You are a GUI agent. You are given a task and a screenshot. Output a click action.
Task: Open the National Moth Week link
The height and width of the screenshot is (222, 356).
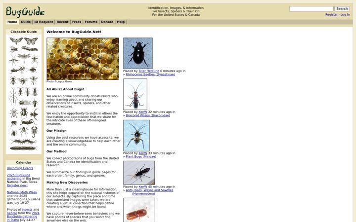22,192
